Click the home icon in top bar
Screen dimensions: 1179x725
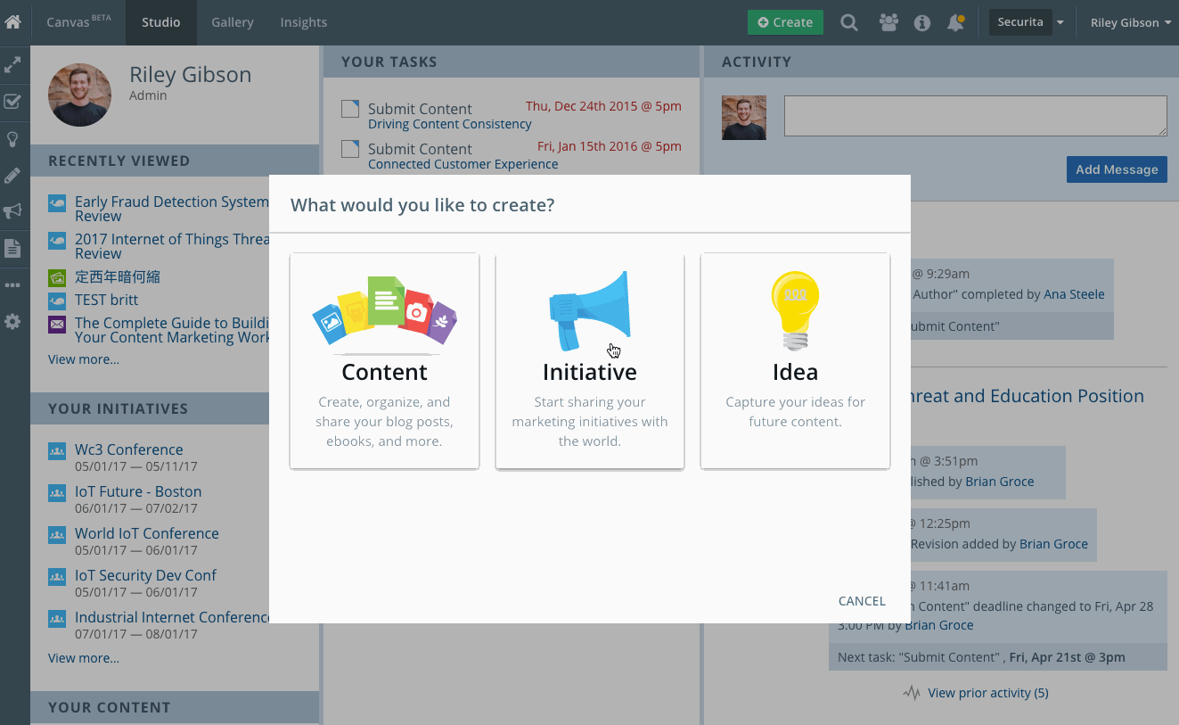pyautogui.click(x=12, y=22)
